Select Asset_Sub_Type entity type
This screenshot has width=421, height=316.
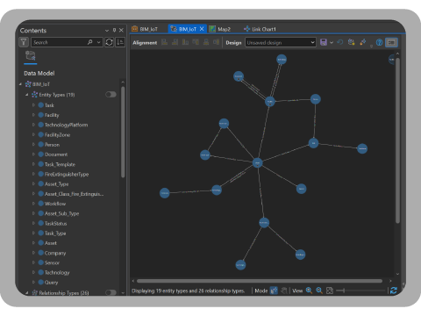pos(61,213)
